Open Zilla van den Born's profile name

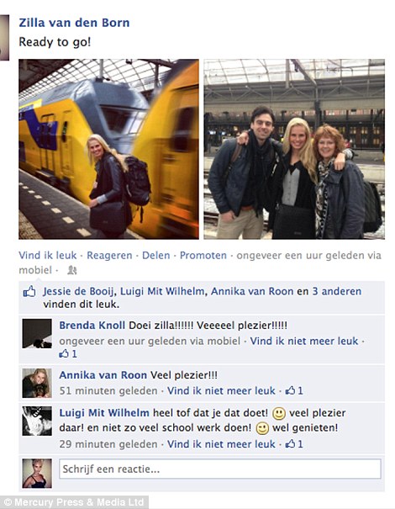click(x=74, y=23)
